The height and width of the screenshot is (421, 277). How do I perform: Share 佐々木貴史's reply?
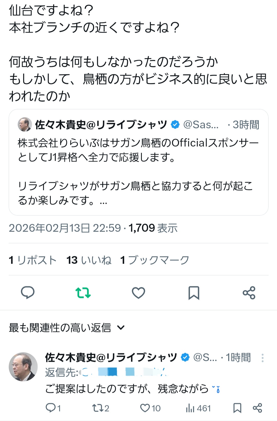[257, 408]
